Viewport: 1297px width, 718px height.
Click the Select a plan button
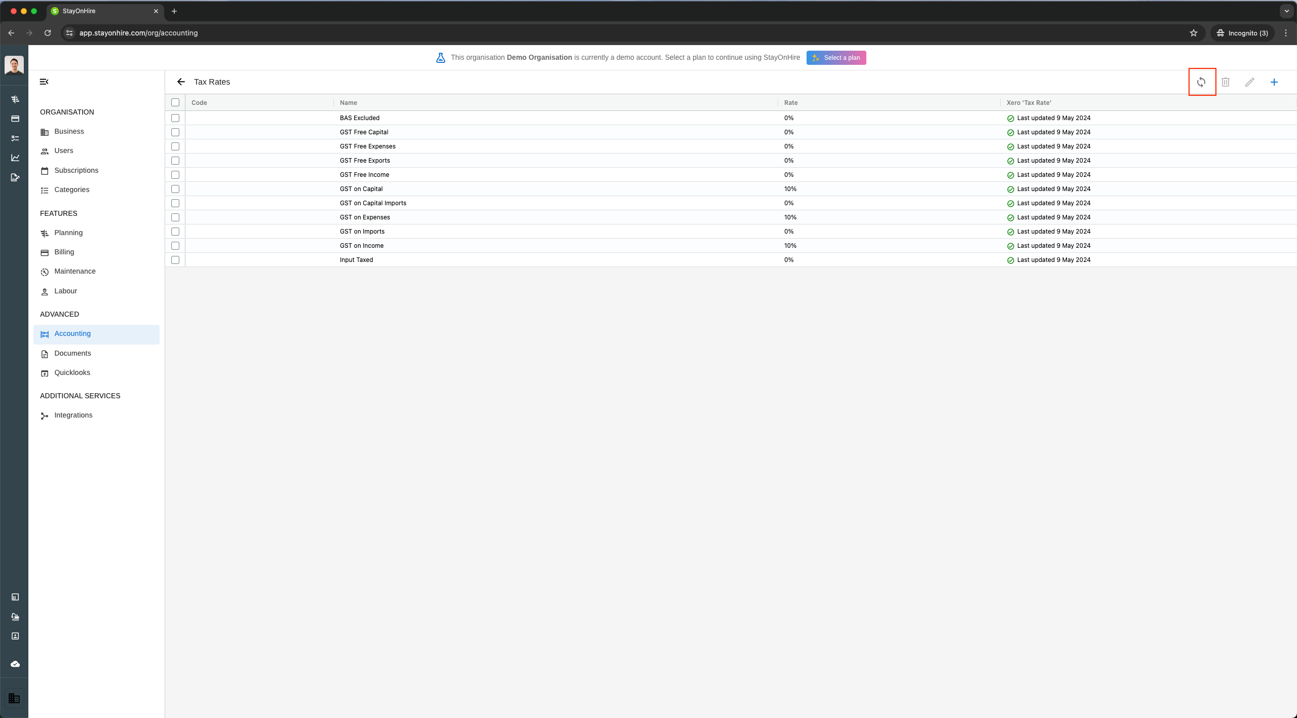(x=836, y=58)
